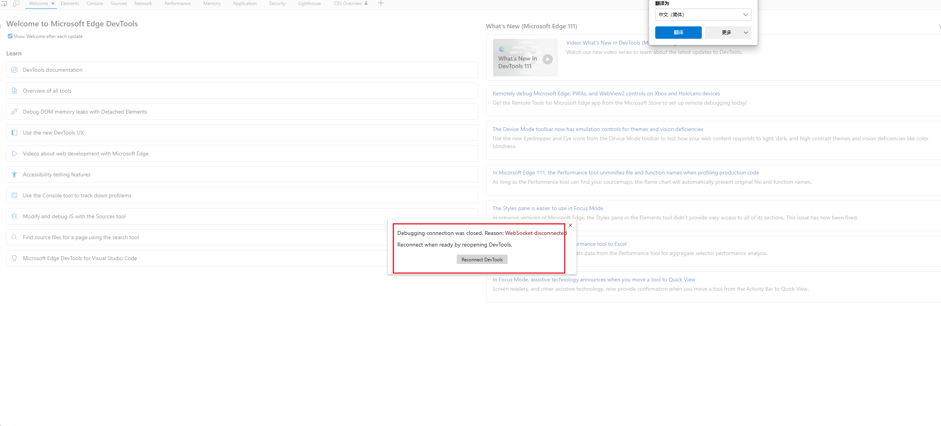941x426 pixels.
Task: Click the info icon beside DevTools documentation
Action: pyautogui.click(x=14, y=70)
